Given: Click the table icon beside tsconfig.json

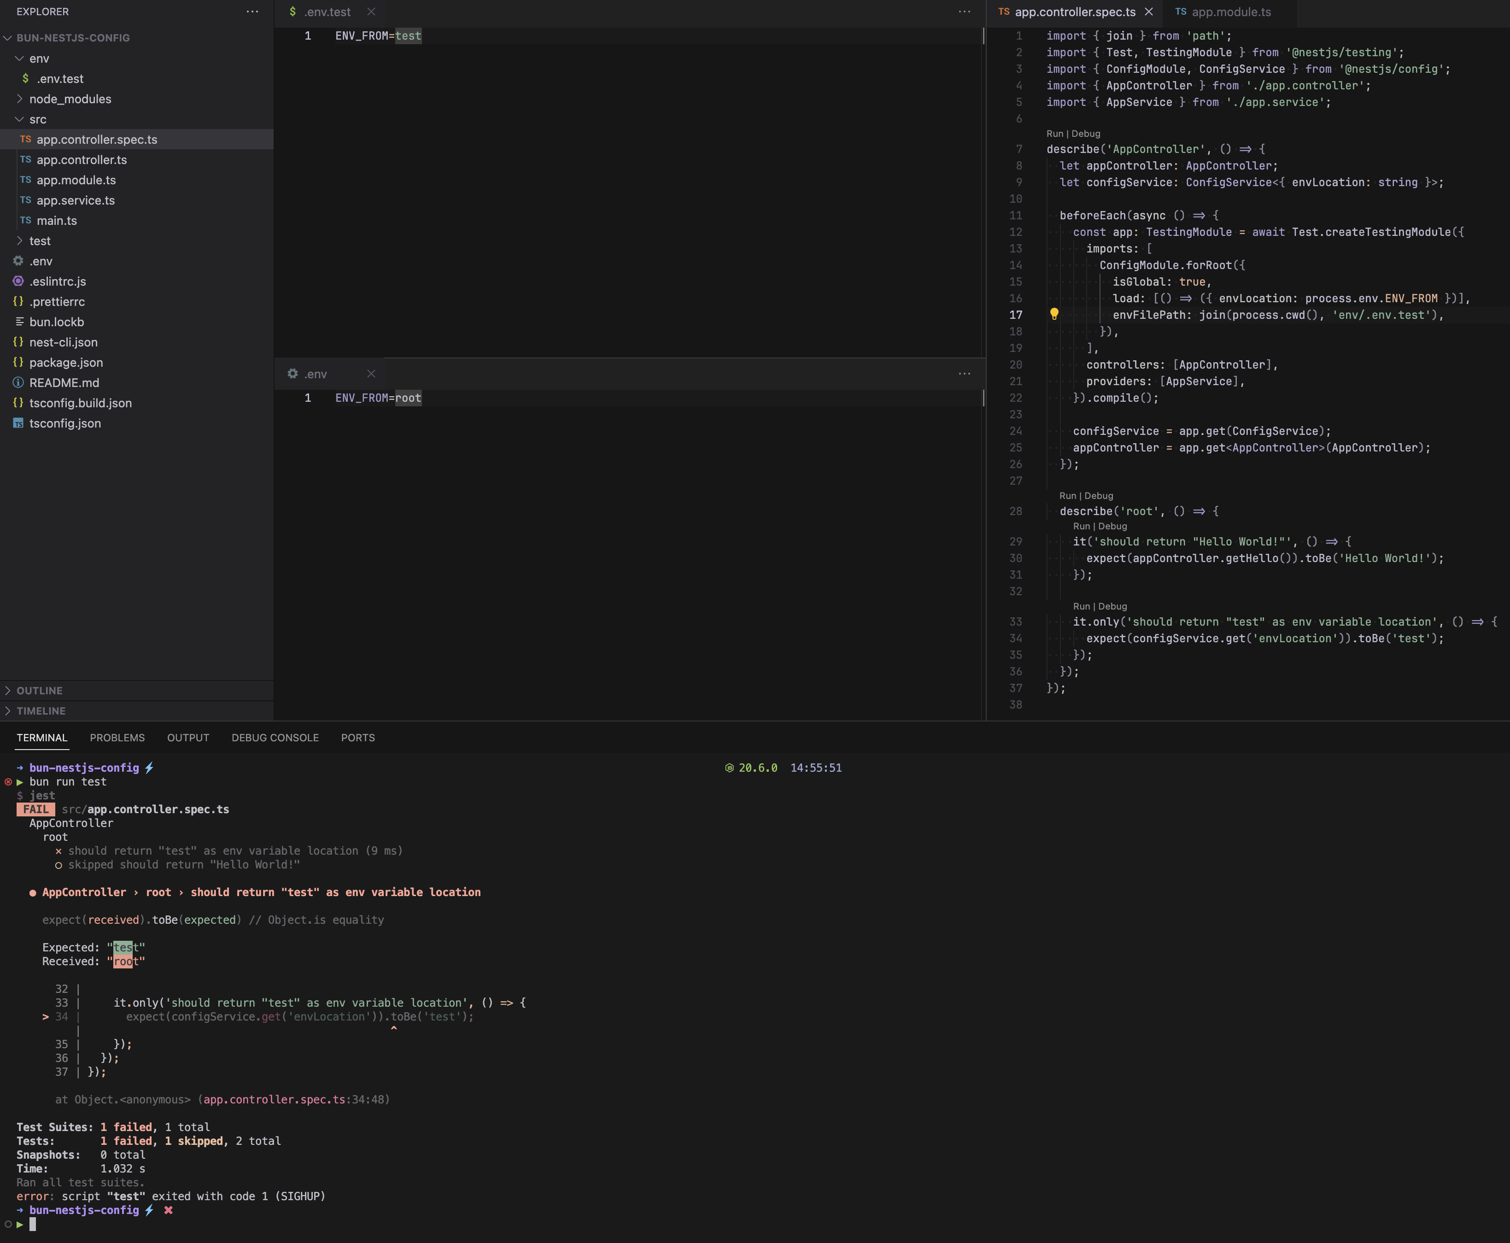Looking at the screenshot, I should click(x=18, y=423).
